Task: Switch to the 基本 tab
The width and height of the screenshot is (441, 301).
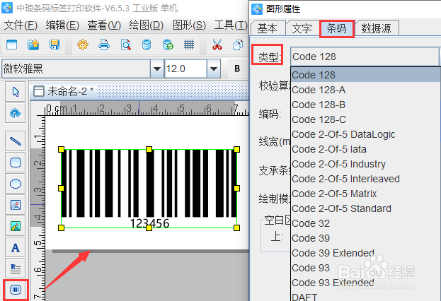Action: (x=267, y=28)
